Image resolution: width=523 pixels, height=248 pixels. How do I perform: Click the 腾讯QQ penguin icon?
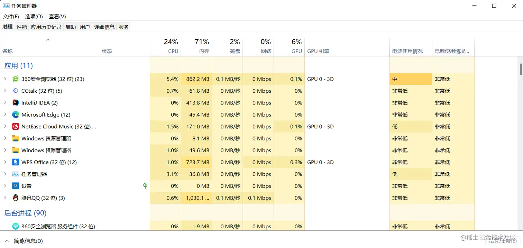click(16, 198)
